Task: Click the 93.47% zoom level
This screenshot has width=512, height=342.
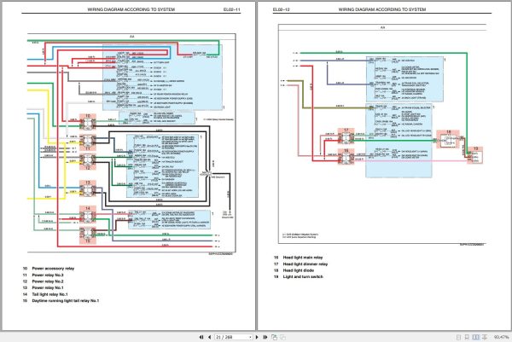Action: click(501, 337)
